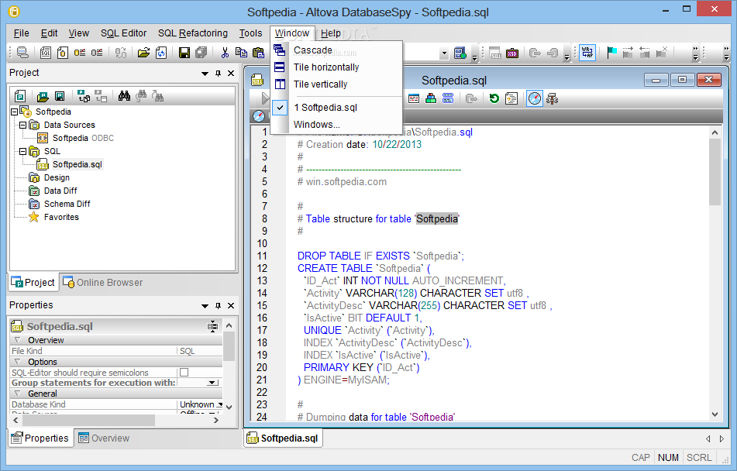Screen dimensions: 737x471
Task: Open the SQL Editor menu
Action: [x=124, y=33]
